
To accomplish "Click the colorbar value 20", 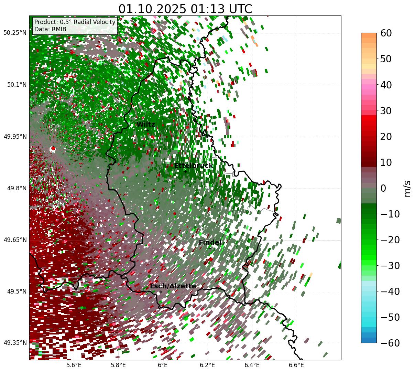I will coord(386,137).
